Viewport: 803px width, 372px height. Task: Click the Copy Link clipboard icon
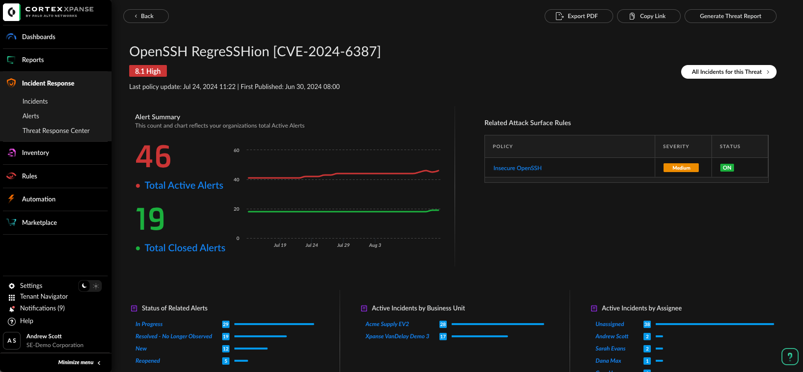(x=632, y=16)
